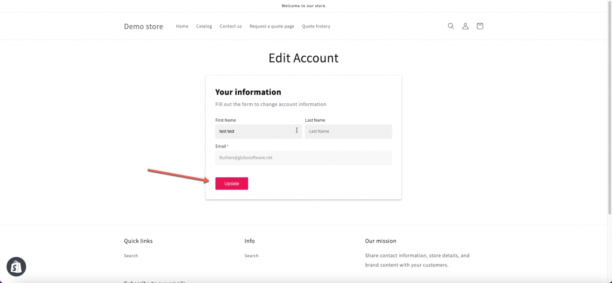The height and width of the screenshot is (283, 612).
Task: Click the Our mission footer heading
Action: (381, 241)
